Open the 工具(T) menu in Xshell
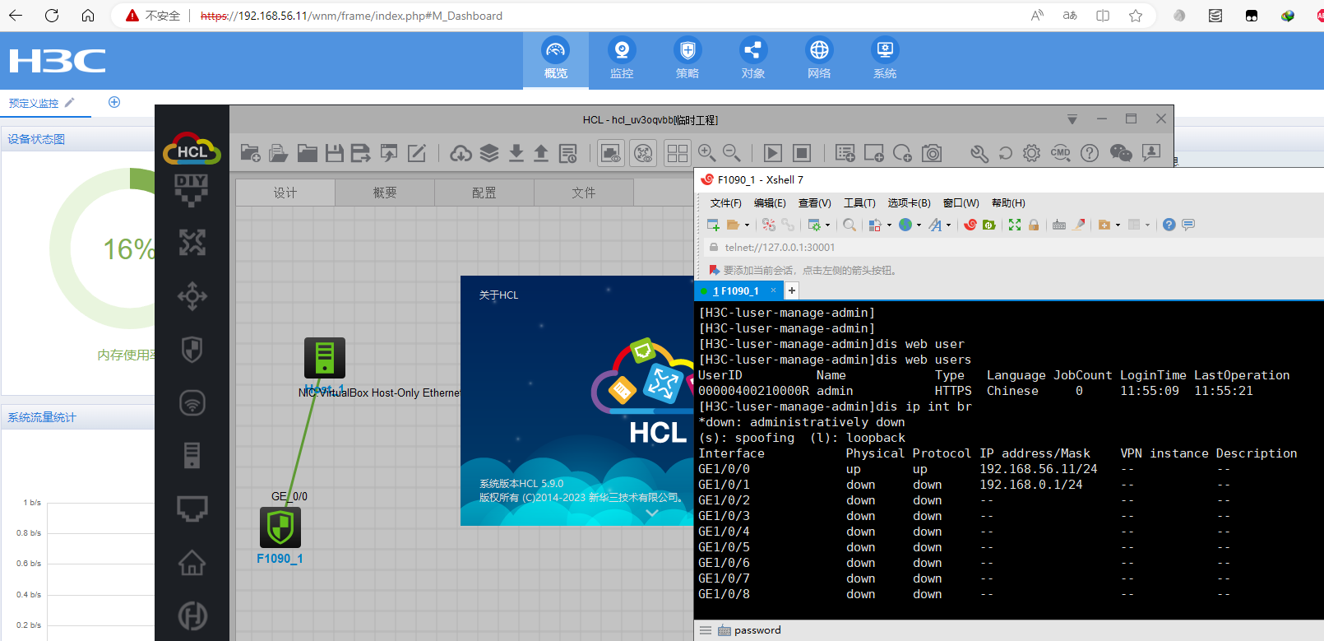 pyautogui.click(x=859, y=203)
